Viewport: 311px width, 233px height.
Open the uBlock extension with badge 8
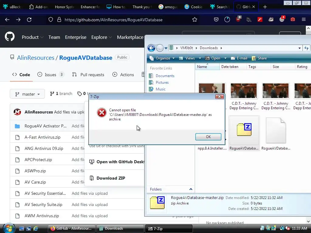point(238,19)
